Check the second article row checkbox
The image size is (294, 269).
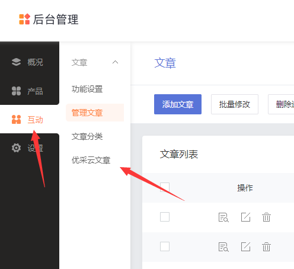[x=165, y=246]
